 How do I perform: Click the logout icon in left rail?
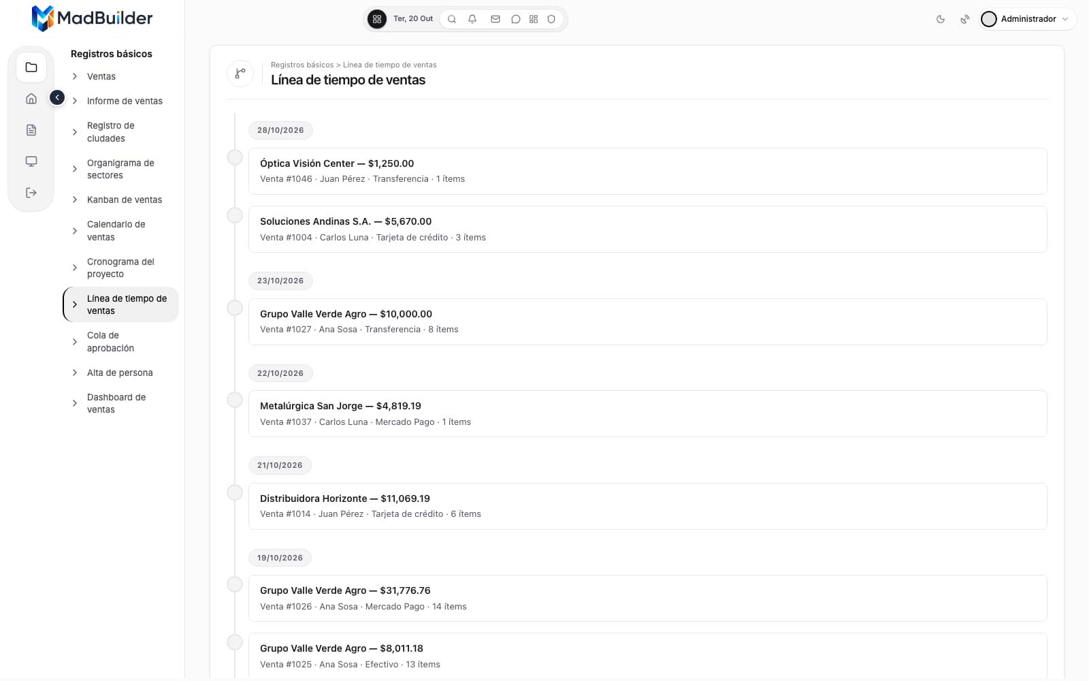pyautogui.click(x=31, y=193)
